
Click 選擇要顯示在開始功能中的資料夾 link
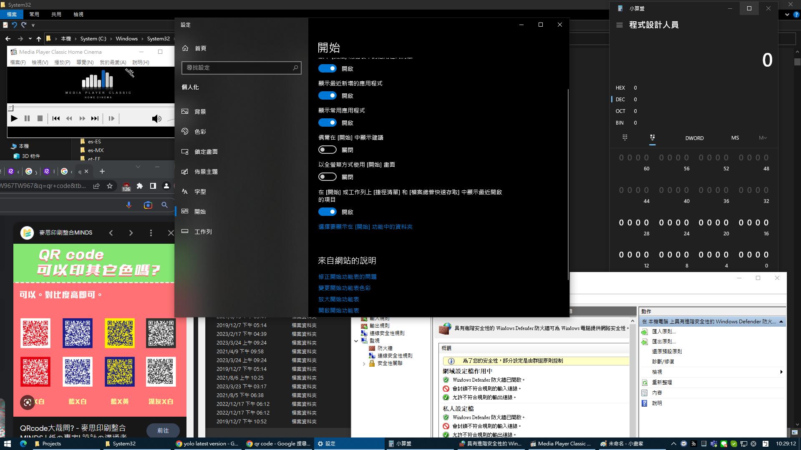point(365,227)
